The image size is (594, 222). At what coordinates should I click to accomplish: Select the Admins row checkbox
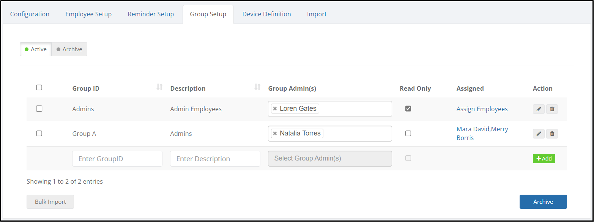(x=39, y=109)
